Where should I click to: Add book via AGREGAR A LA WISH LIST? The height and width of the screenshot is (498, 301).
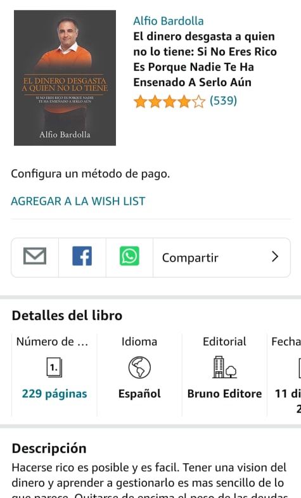pos(78,201)
